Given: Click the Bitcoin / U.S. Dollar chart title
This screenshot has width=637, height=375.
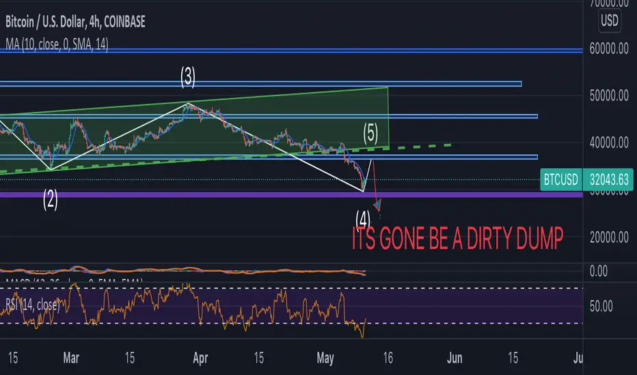Looking at the screenshot, I should [75, 22].
